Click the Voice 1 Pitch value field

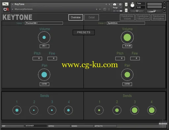37,58
